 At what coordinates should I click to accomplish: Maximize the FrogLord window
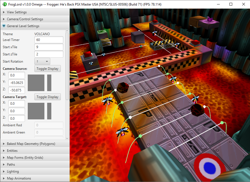pos(231,4)
